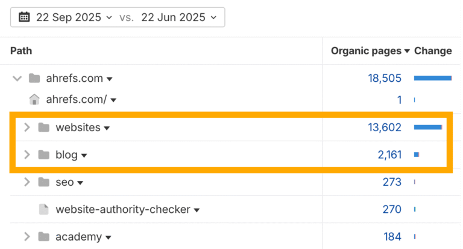This screenshot has width=463, height=249.
Task: Open the 22 Sep 2025 date dropdown
Action: point(74,17)
